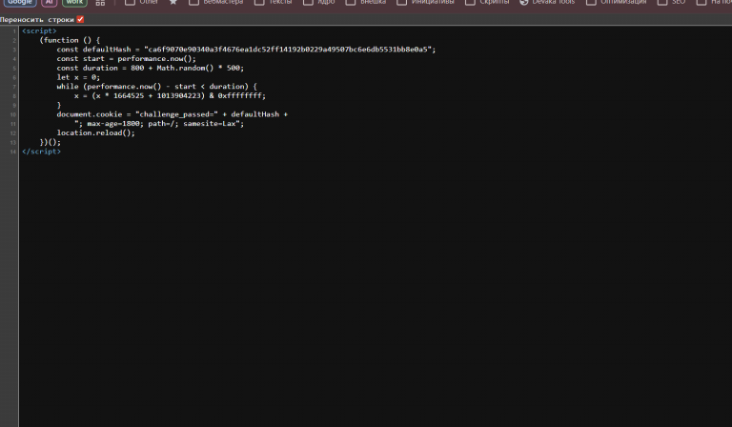Click the "x = (x * 1664525" line
The width and height of the screenshot is (732, 427).
tap(170, 95)
